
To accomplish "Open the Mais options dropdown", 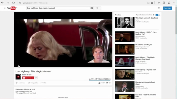I will tap(43, 83).
